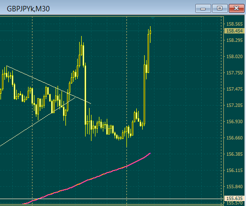This screenshot has height=206, width=246.
Task: Click the GBPJPYk,M30 window title text
Action: 28,9
